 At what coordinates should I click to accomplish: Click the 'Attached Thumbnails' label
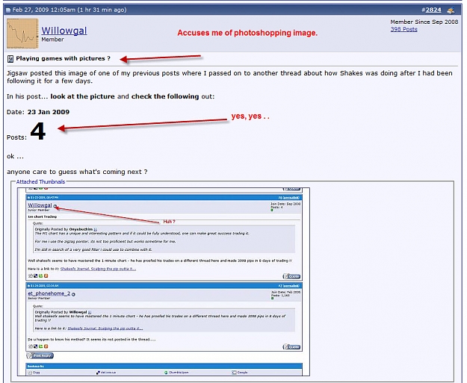(x=40, y=181)
